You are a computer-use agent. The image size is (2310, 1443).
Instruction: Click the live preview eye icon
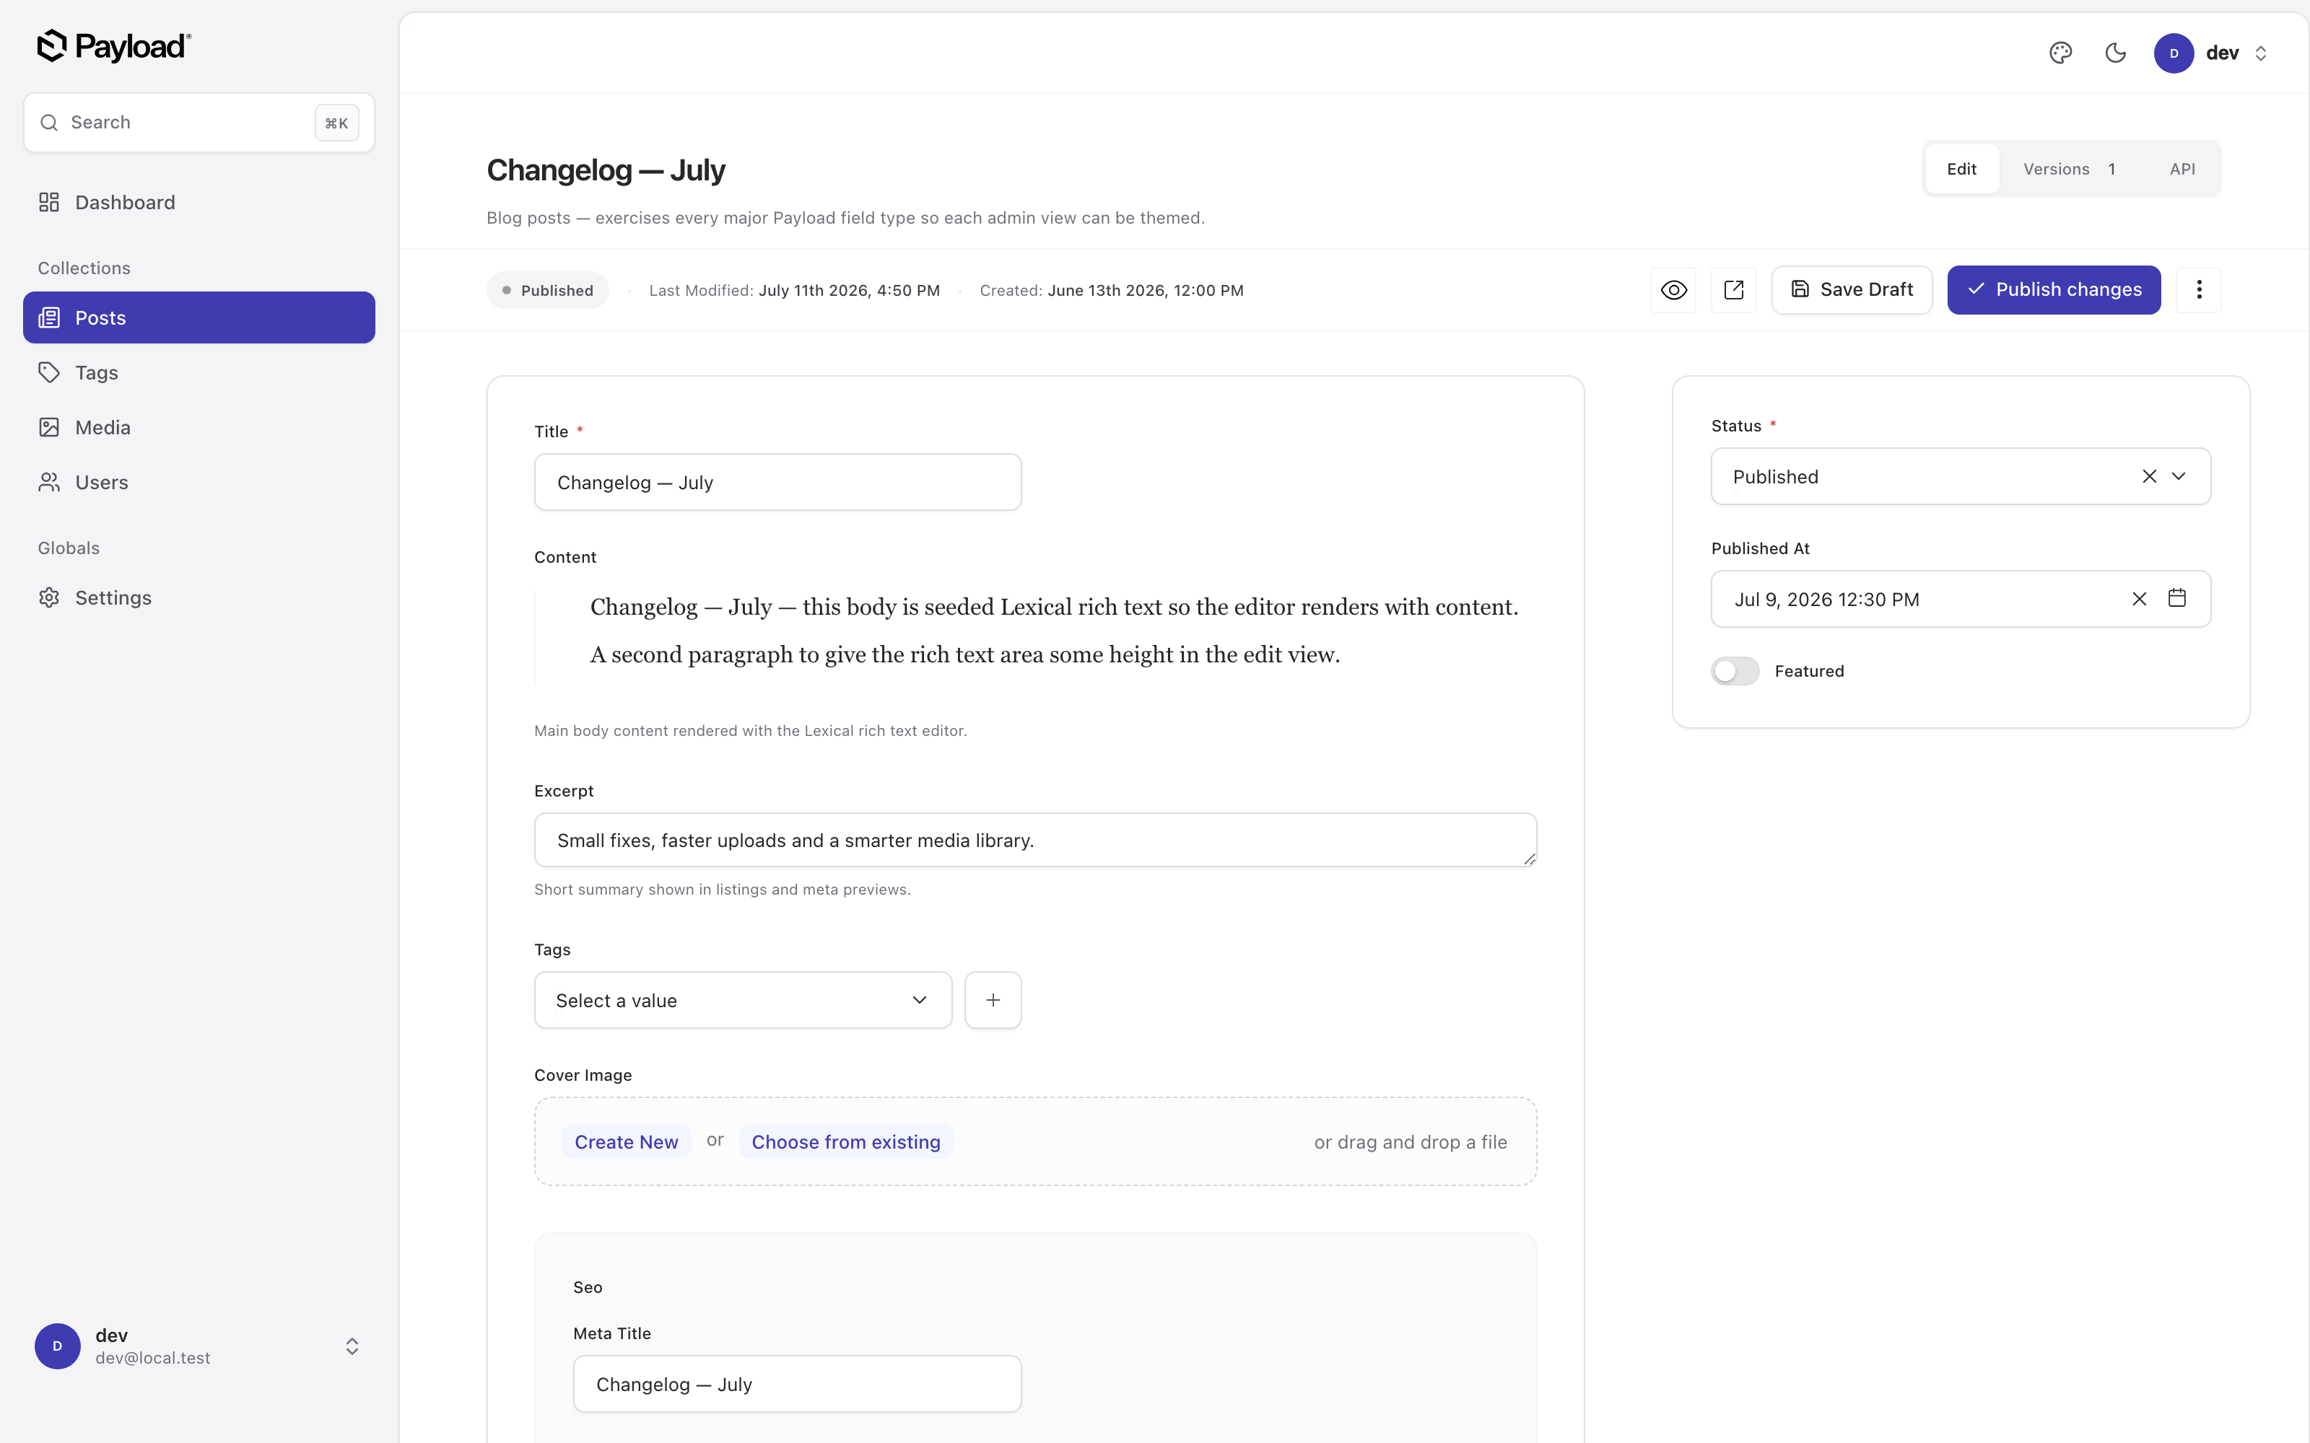[x=1673, y=290]
